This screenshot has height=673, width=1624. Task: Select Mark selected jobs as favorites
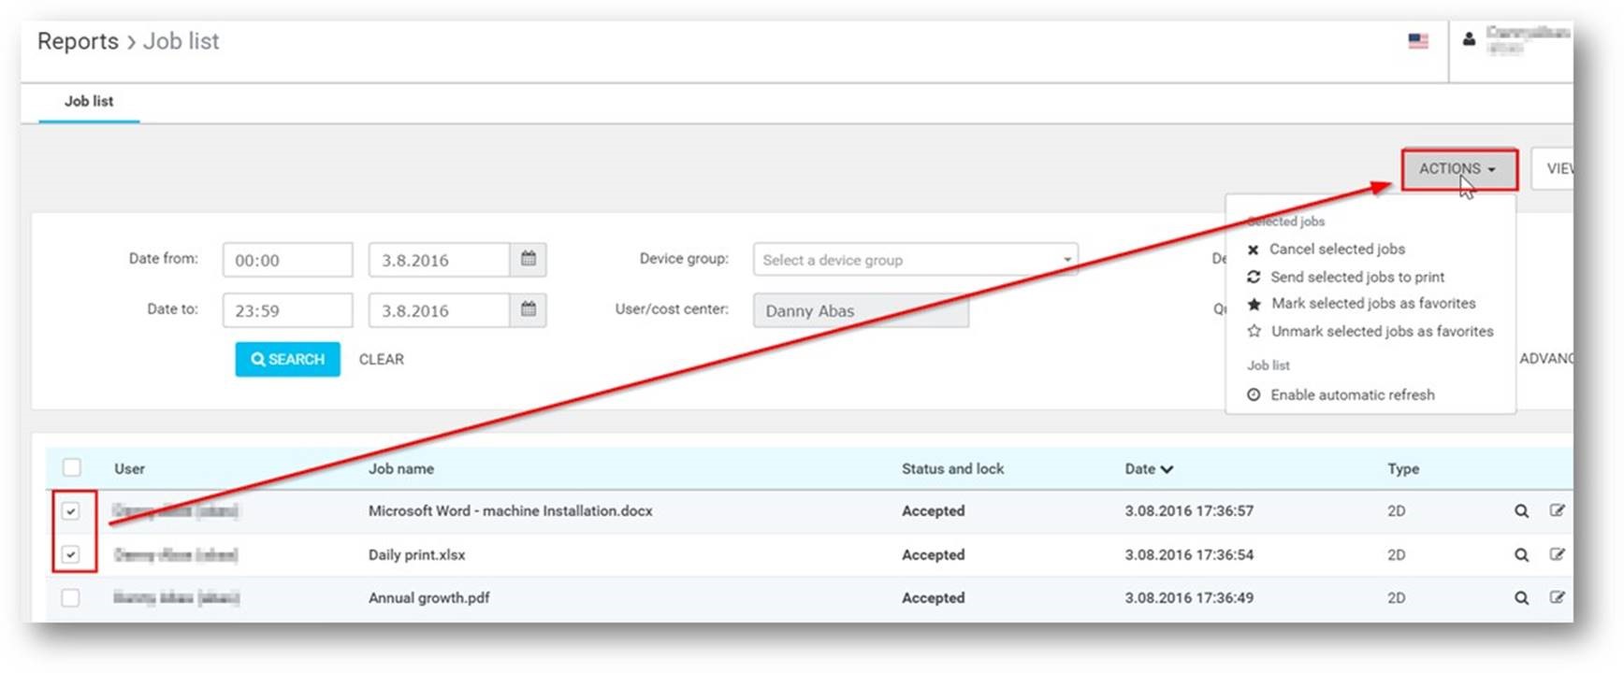click(1372, 304)
